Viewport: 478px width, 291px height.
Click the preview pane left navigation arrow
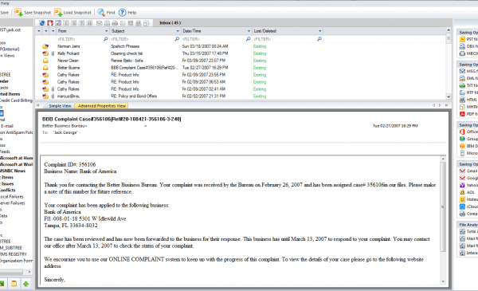[434, 105]
